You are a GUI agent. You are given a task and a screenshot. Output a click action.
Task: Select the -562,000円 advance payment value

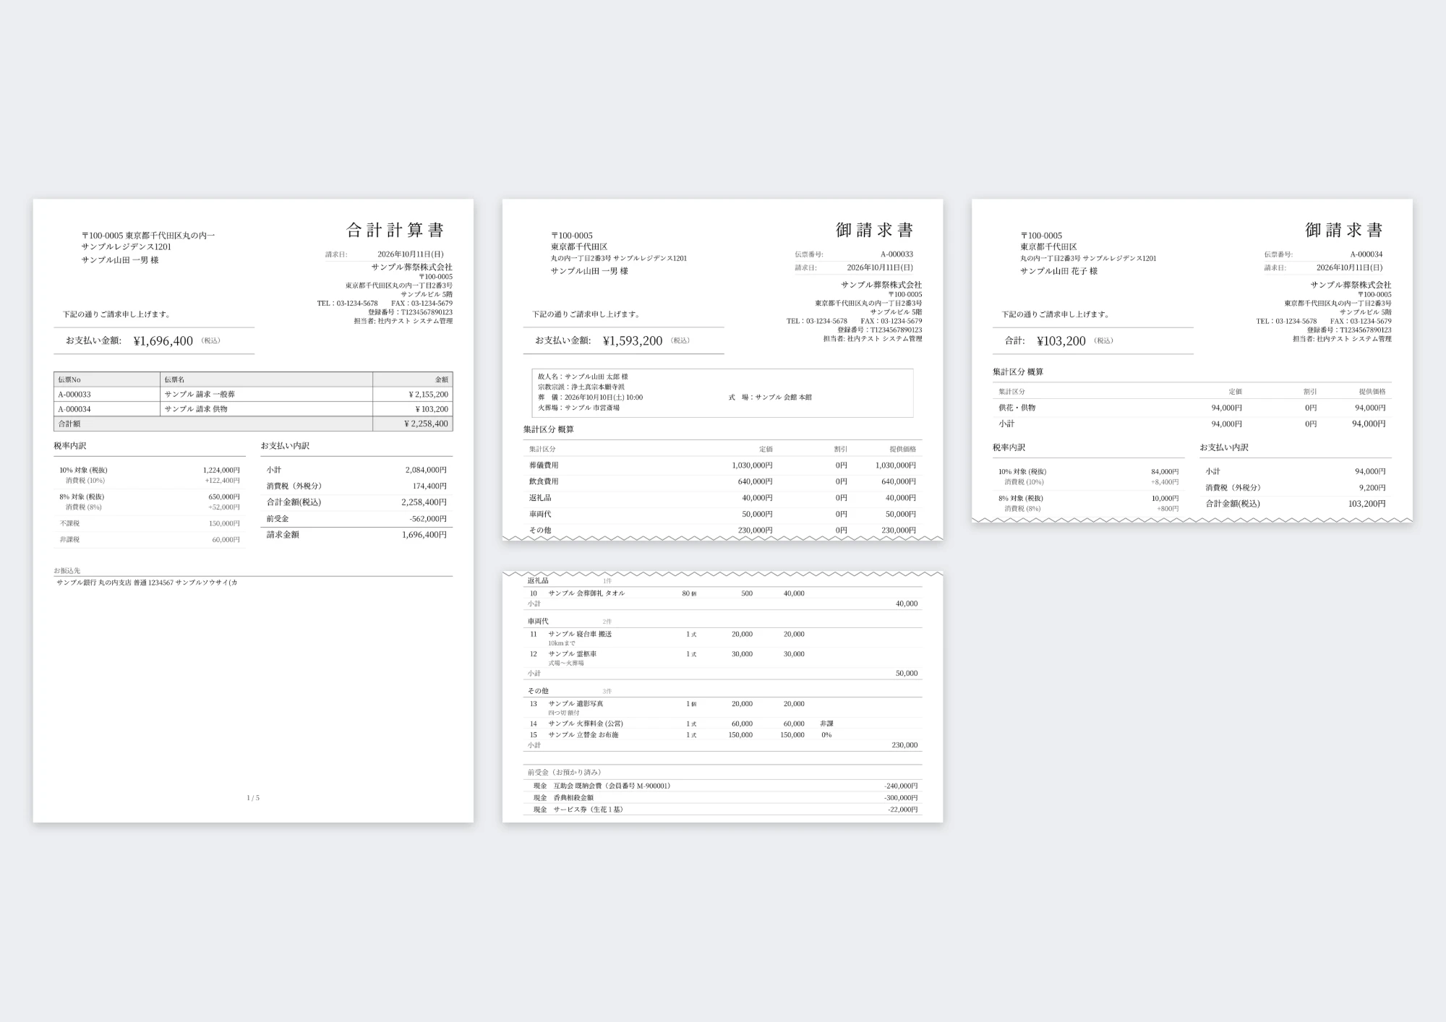click(428, 518)
